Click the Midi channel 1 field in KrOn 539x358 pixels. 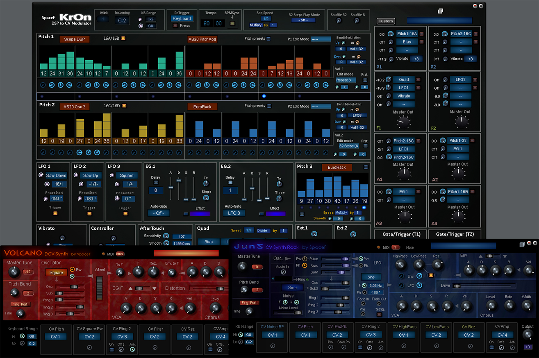coord(103,19)
